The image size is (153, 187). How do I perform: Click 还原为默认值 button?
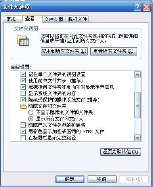(120, 152)
